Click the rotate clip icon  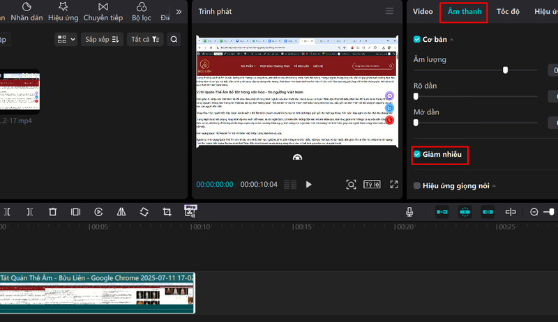pos(144,212)
